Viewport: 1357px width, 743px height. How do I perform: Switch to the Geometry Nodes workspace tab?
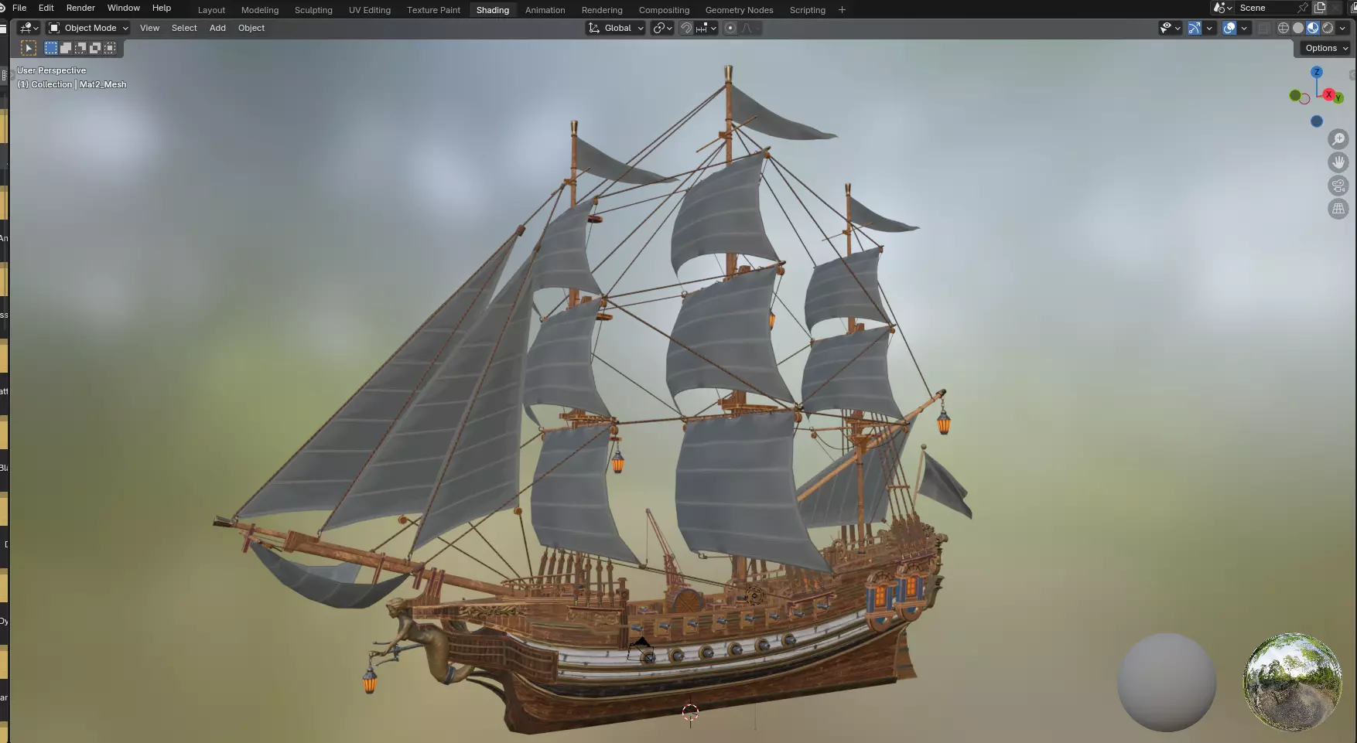pyautogui.click(x=740, y=10)
